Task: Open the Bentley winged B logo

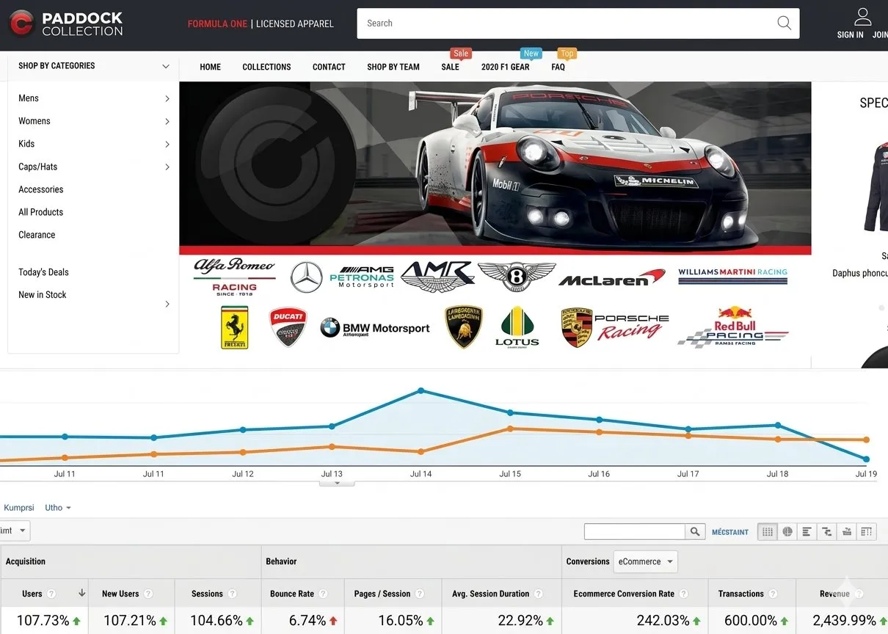Action: coord(517,277)
